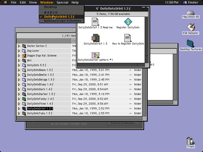Click the DollyDotsDarker 1.3 ƒ folder icon
The height and width of the screenshot is (152, 203).
[x=24, y=94]
